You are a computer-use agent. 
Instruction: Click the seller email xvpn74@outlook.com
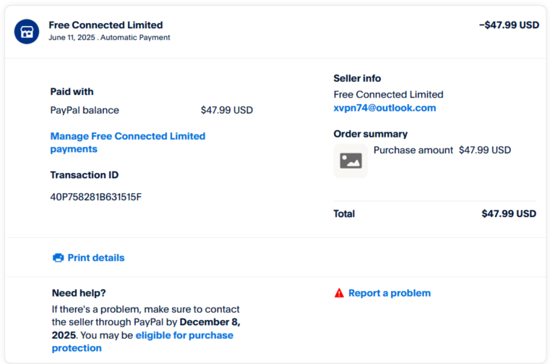(384, 108)
